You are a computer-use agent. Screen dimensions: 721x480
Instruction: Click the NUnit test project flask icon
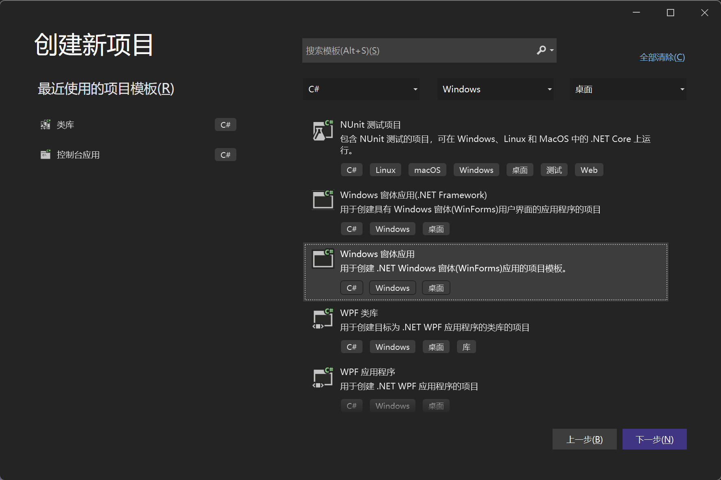click(x=323, y=131)
